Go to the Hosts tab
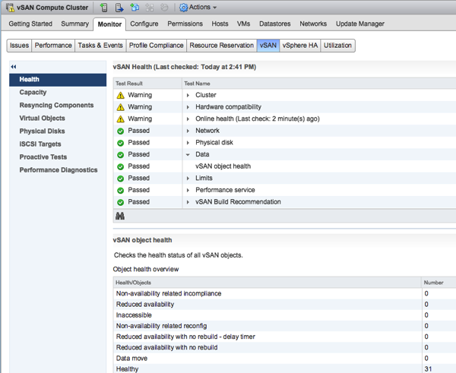This screenshot has width=456, height=373. [x=220, y=24]
